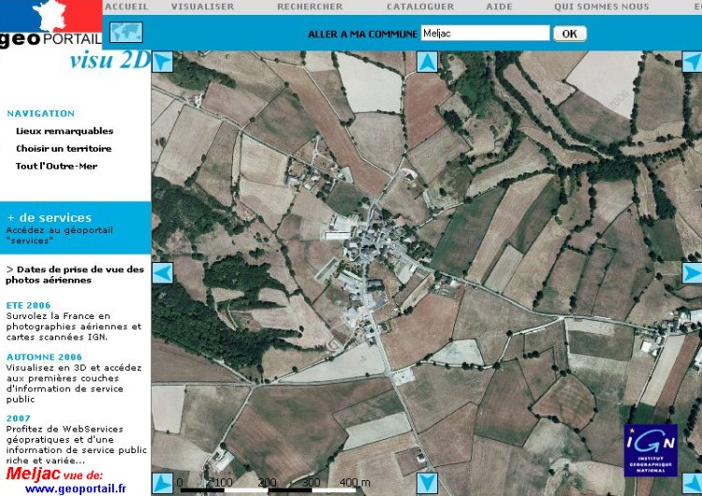Select the Choisir un territoire link
This screenshot has width=702, height=496.
click(x=64, y=149)
